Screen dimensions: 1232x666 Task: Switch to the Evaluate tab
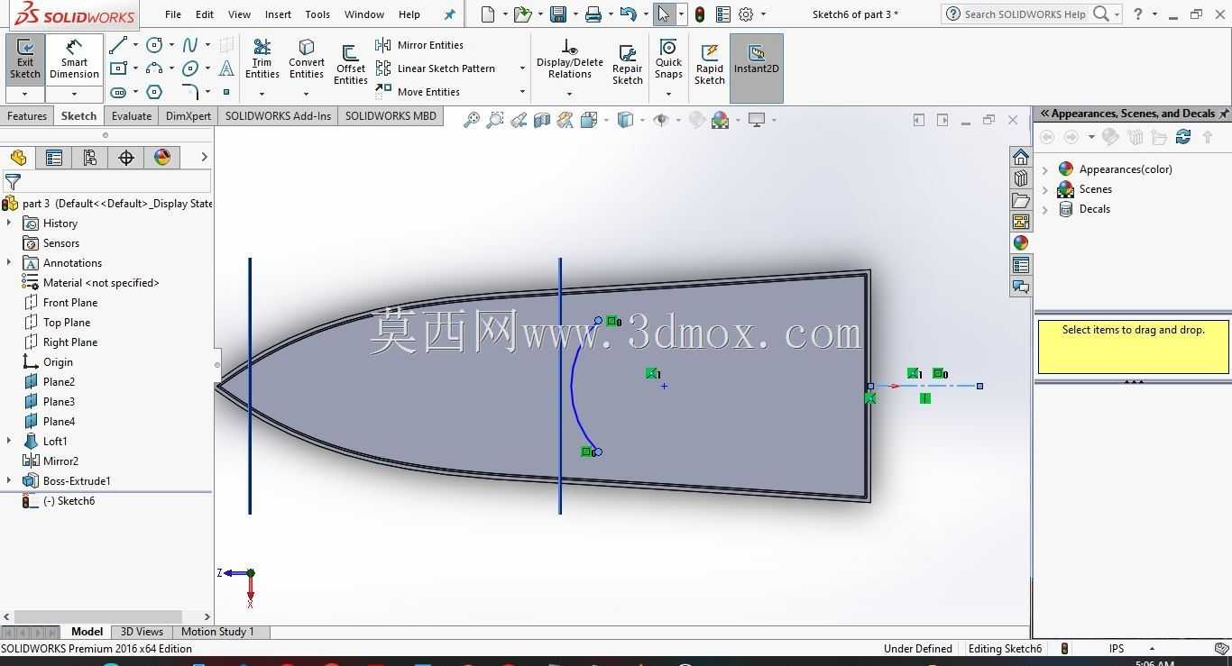tap(132, 116)
